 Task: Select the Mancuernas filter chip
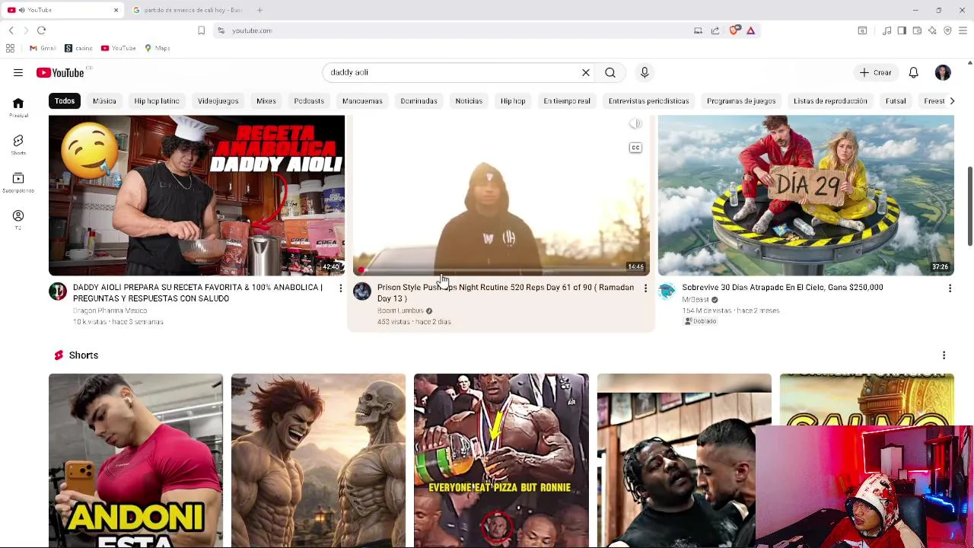point(362,100)
